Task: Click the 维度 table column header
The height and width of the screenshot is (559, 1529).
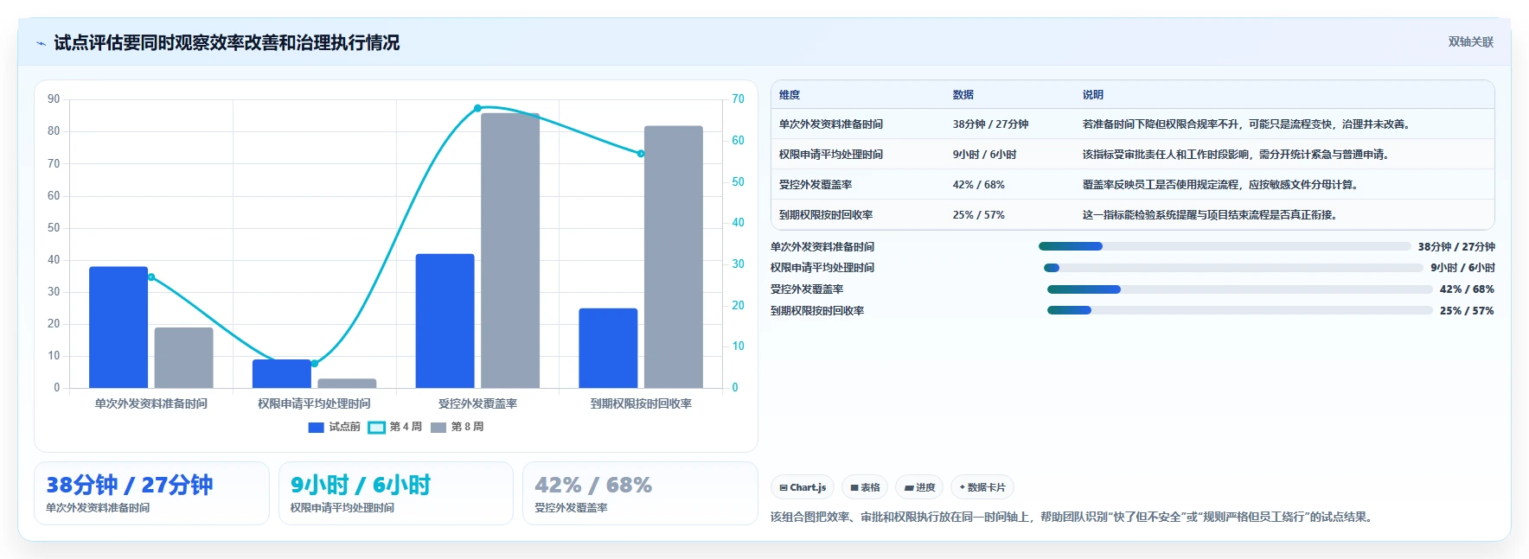Action: coord(790,95)
